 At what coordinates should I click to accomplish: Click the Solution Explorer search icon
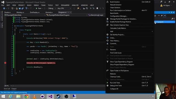tap(172, 19)
